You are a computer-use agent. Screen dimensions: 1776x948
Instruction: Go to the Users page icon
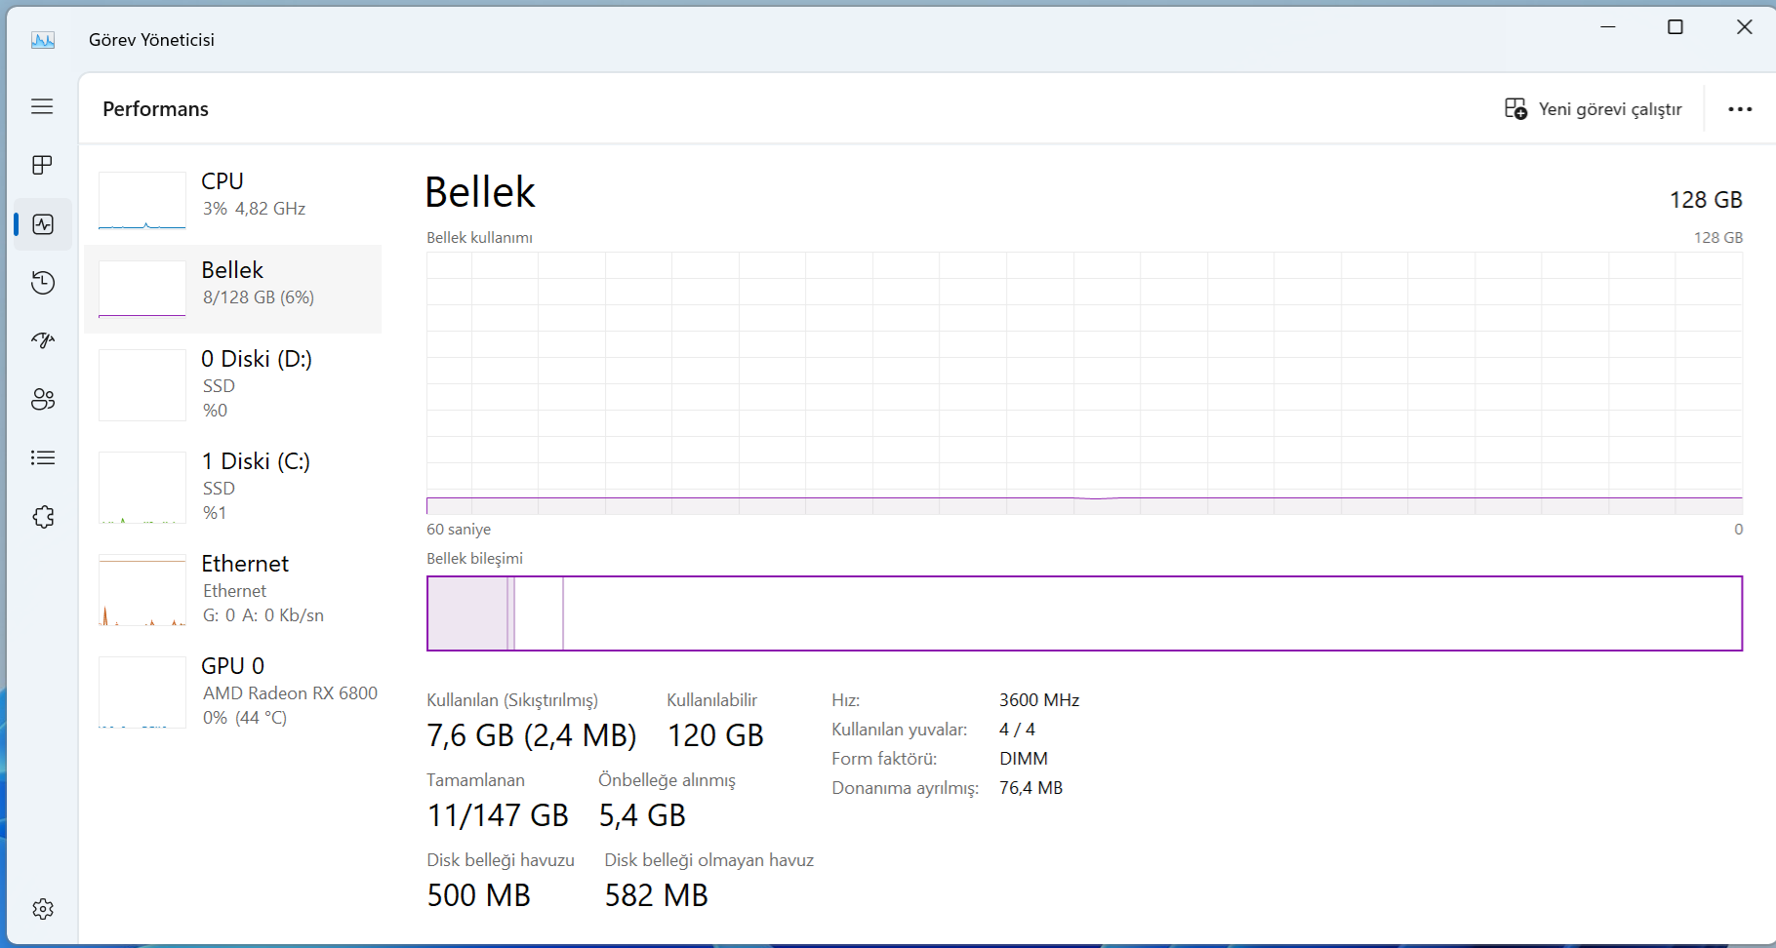click(42, 399)
